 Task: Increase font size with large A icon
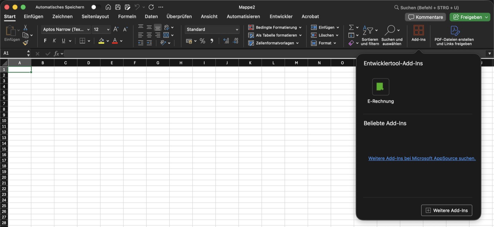point(116,29)
